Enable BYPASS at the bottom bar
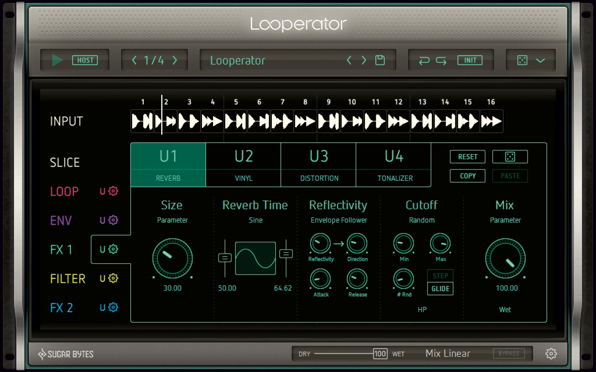 pyautogui.click(x=509, y=353)
